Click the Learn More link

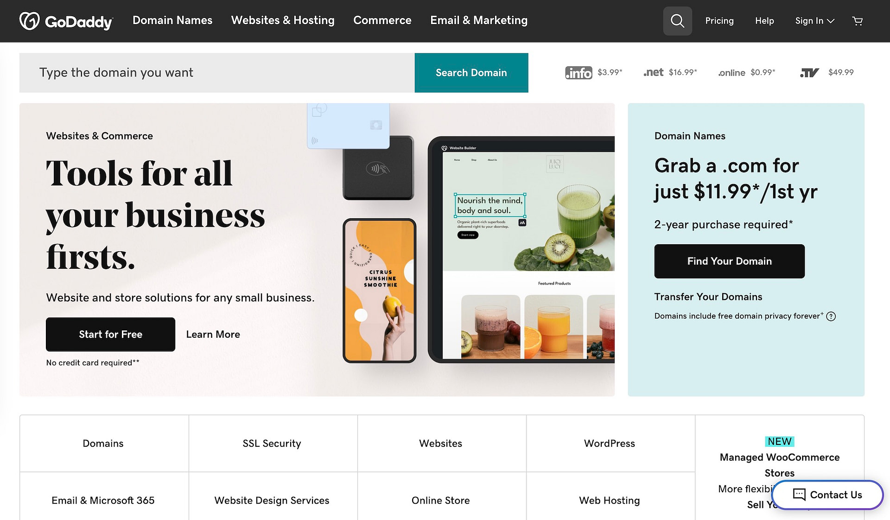[213, 334]
